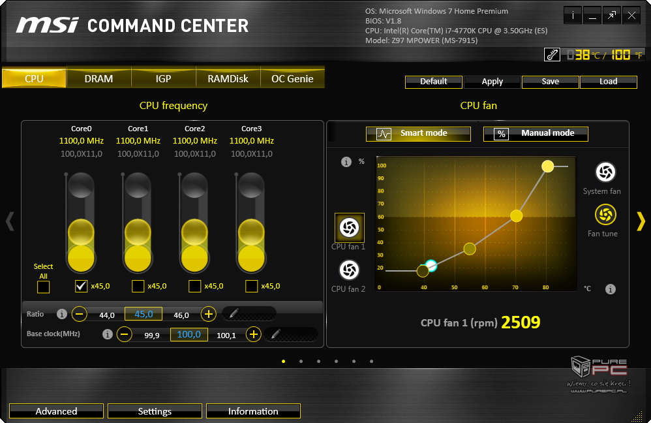Open the DRAM tab
Viewport: 651px width, 423px height.
pyautogui.click(x=98, y=78)
